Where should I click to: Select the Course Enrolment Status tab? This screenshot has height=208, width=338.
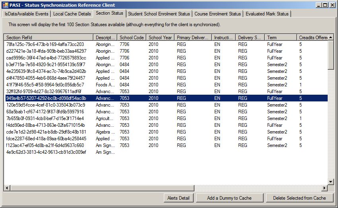(218, 14)
